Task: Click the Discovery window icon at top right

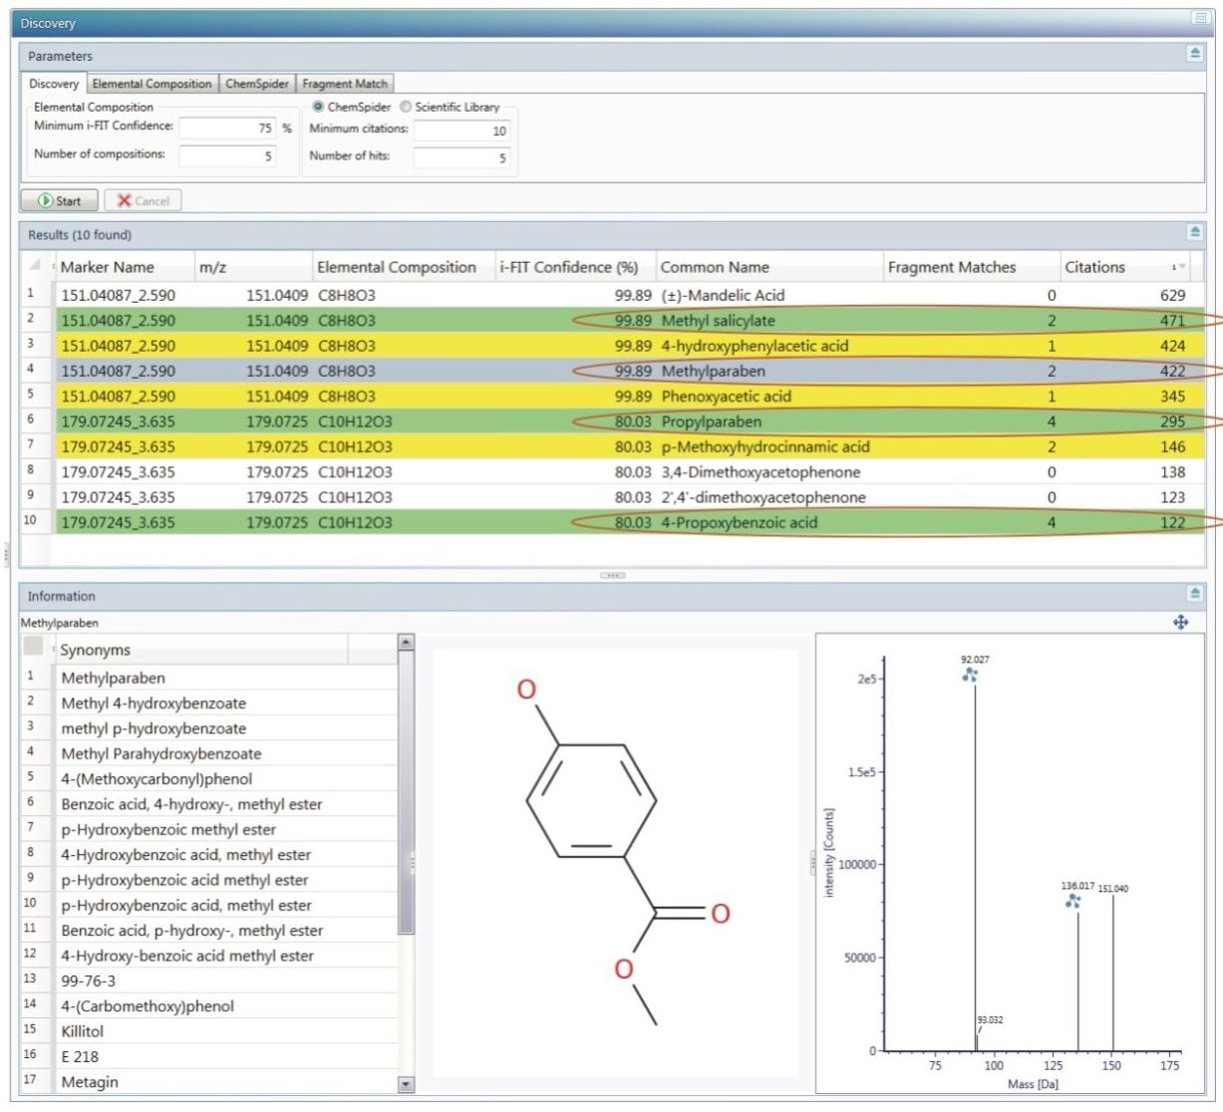Action: pyautogui.click(x=1200, y=18)
